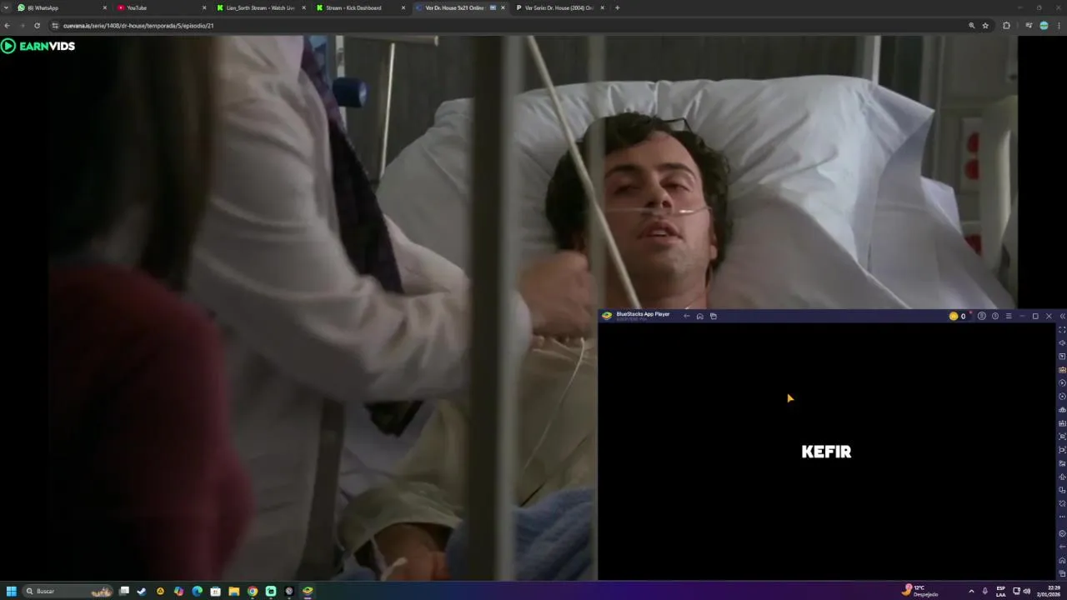Open a new browser tab
Image resolution: width=1067 pixels, height=600 pixels.
[617, 7]
